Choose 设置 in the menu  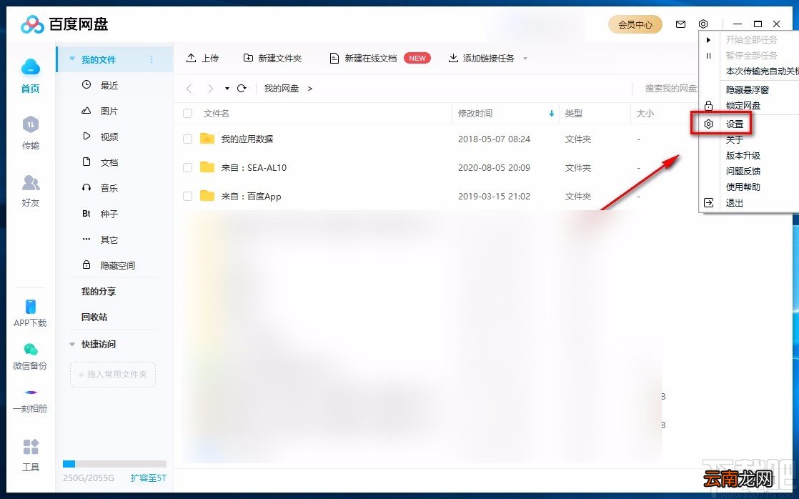pyautogui.click(x=734, y=124)
